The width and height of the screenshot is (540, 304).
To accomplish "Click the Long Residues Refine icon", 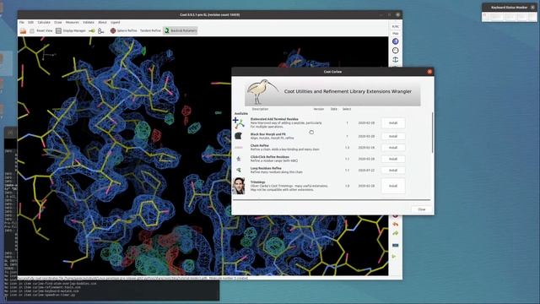I will (x=238, y=170).
